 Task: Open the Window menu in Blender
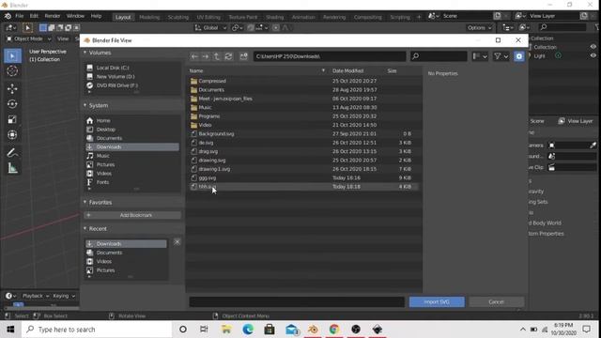point(75,16)
